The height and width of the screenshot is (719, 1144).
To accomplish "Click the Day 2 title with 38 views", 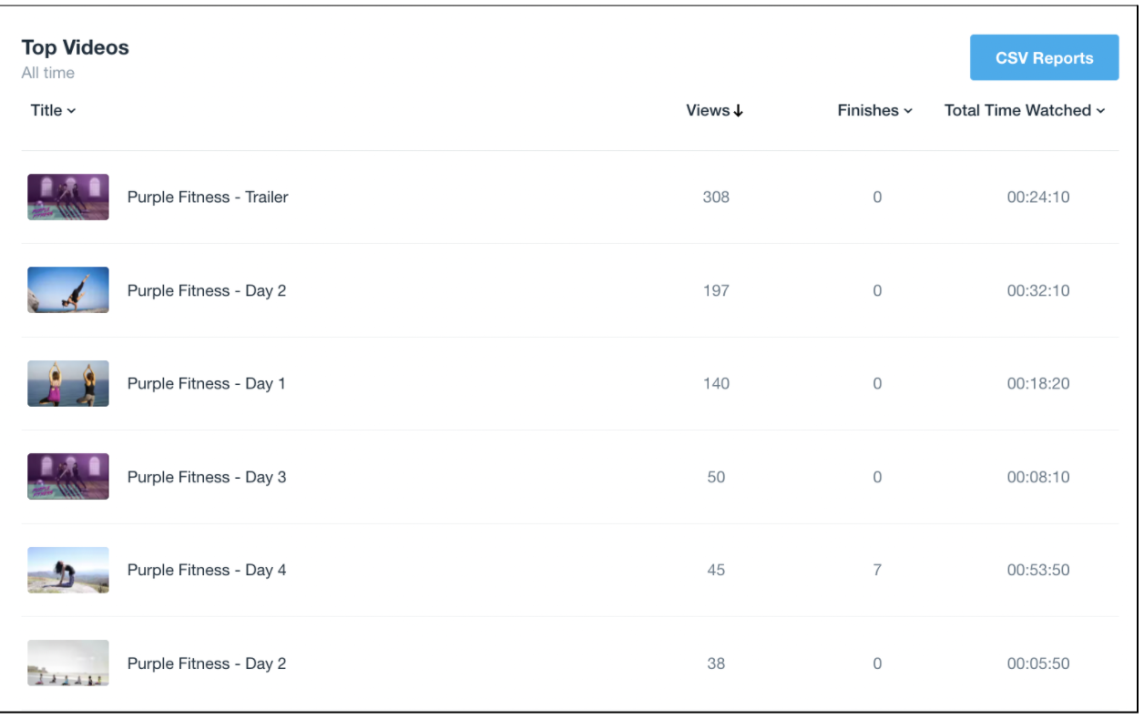I will pos(207,663).
